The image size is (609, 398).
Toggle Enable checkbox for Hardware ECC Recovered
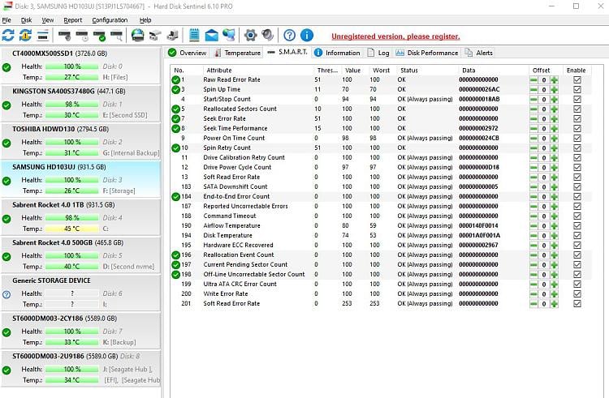(577, 246)
